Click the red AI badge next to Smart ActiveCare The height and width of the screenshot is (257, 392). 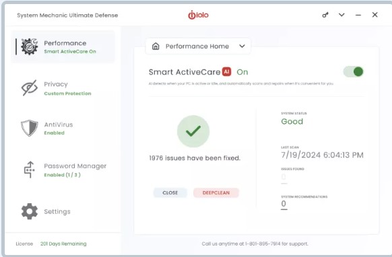click(226, 72)
